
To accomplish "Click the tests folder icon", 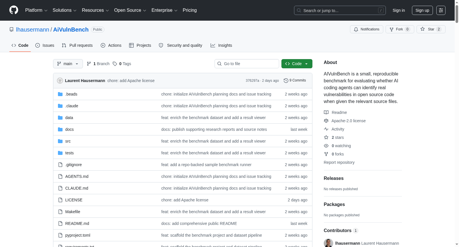I will coord(60,153).
